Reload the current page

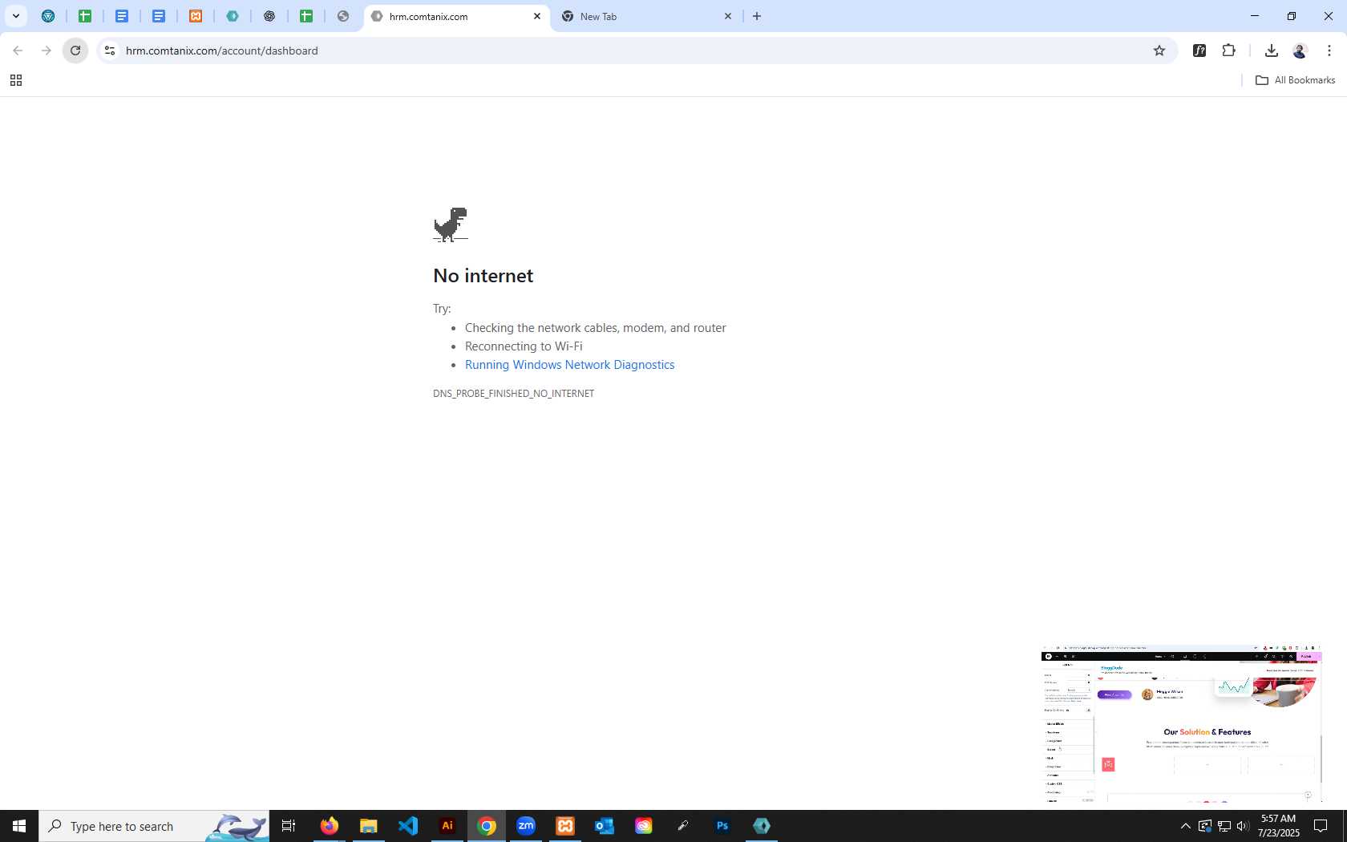pos(75,51)
